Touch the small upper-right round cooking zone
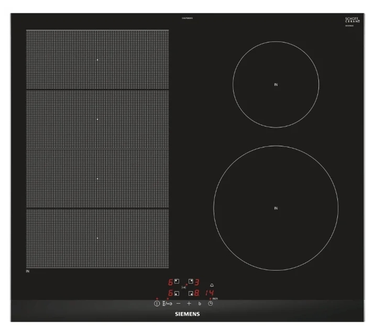 pyautogui.click(x=276, y=84)
